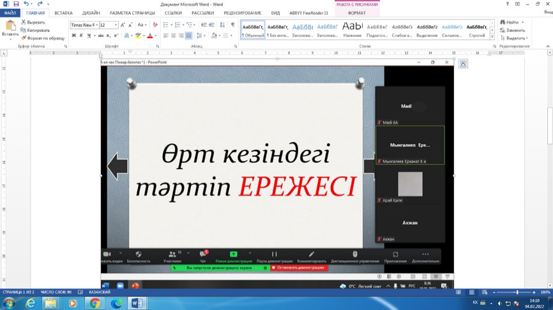Open the font size dropdown
The width and height of the screenshot is (553, 310).
[x=116, y=26]
